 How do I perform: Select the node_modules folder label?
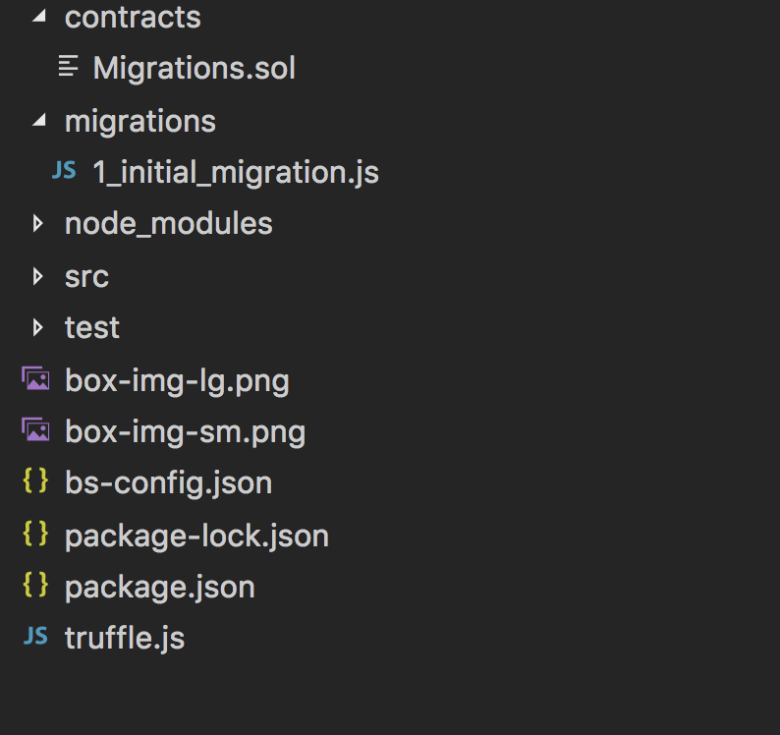(x=168, y=224)
